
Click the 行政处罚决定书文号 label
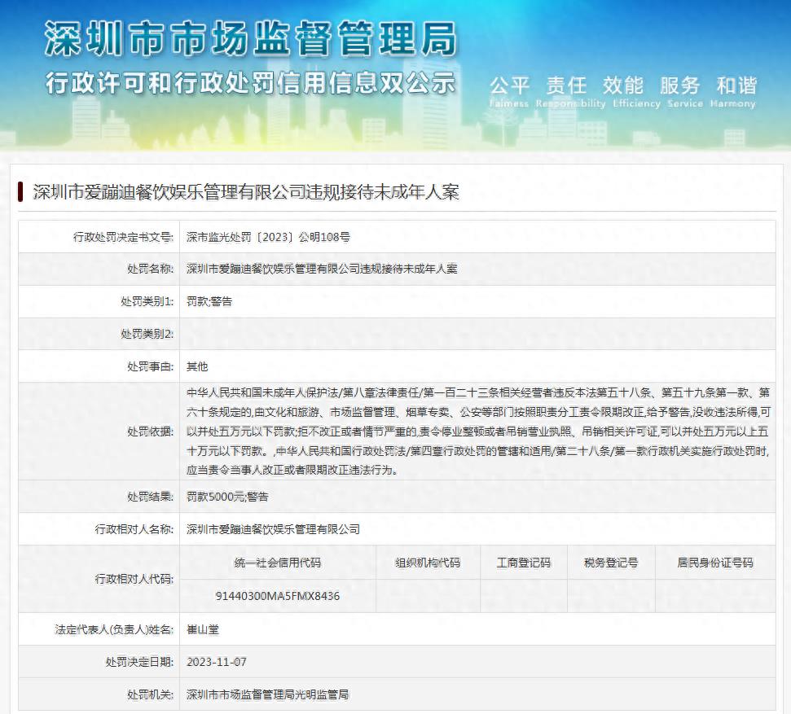(123, 237)
